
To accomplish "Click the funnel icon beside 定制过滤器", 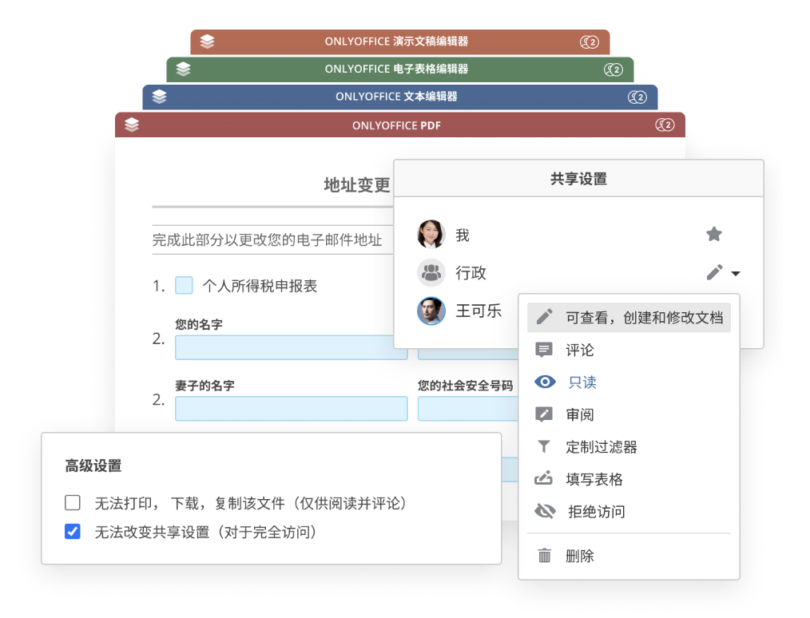I will point(543,446).
